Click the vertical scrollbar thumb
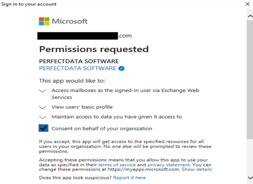 click(250, 79)
